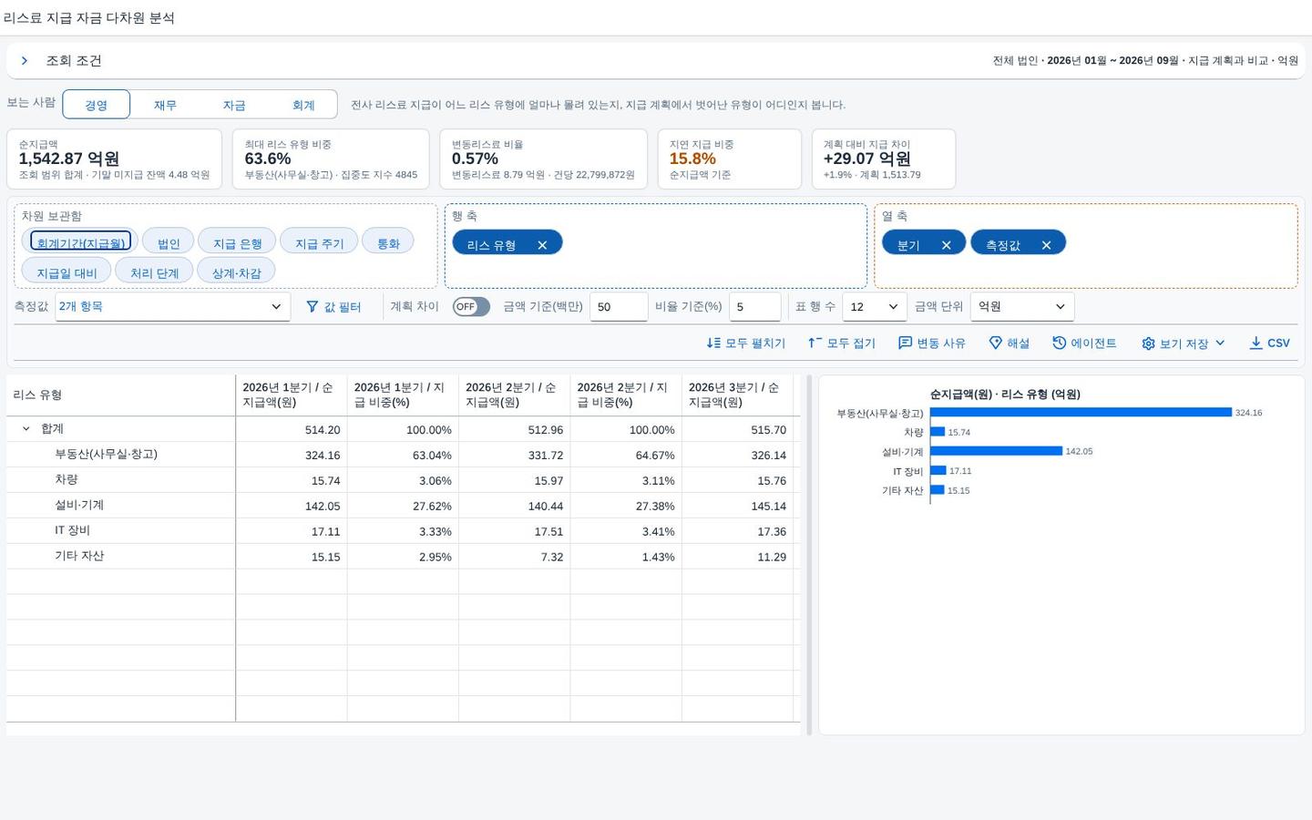Open the 보기 저장 menu
This screenshot has width=1312, height=820.
click(1184, 343)
